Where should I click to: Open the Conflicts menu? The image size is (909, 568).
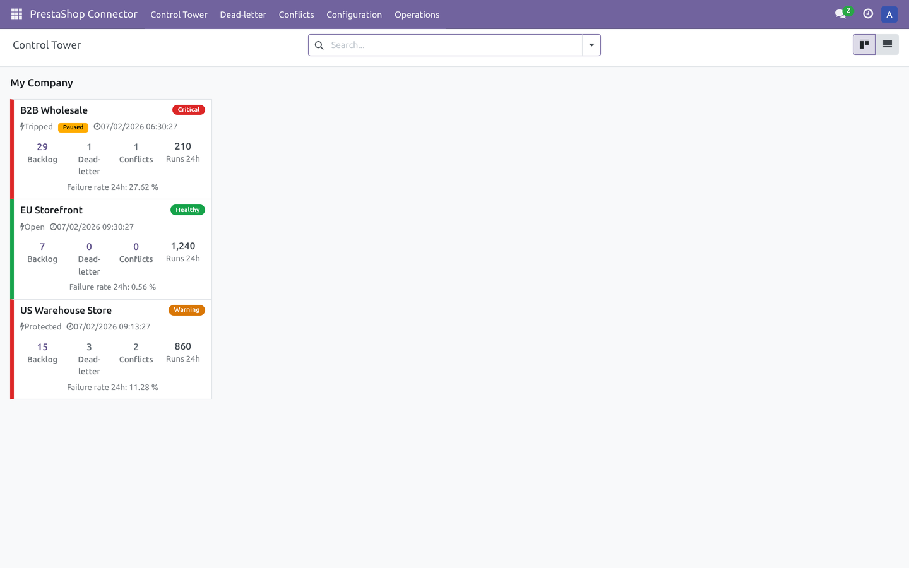[296, 15]
